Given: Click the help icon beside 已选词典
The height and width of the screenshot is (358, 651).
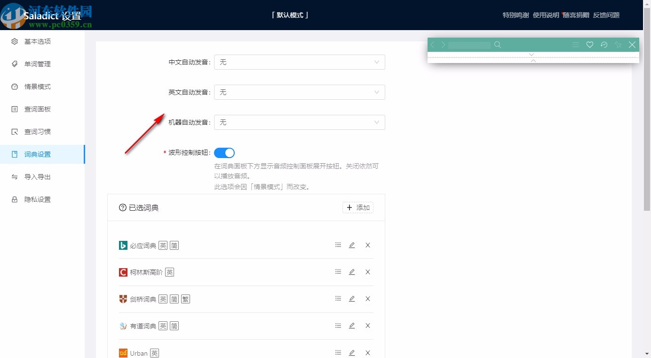Looking at the screenshot, I should (122, 207).
